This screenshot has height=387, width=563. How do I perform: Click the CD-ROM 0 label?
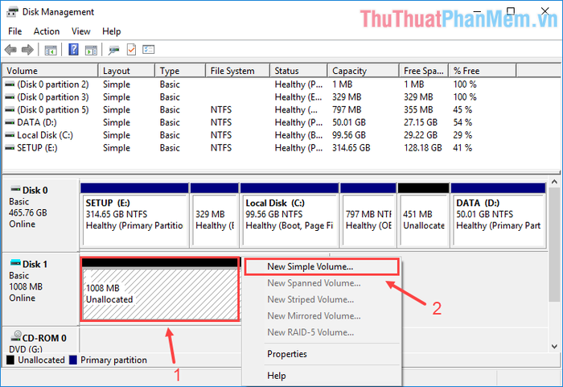(x=44, y=338)
